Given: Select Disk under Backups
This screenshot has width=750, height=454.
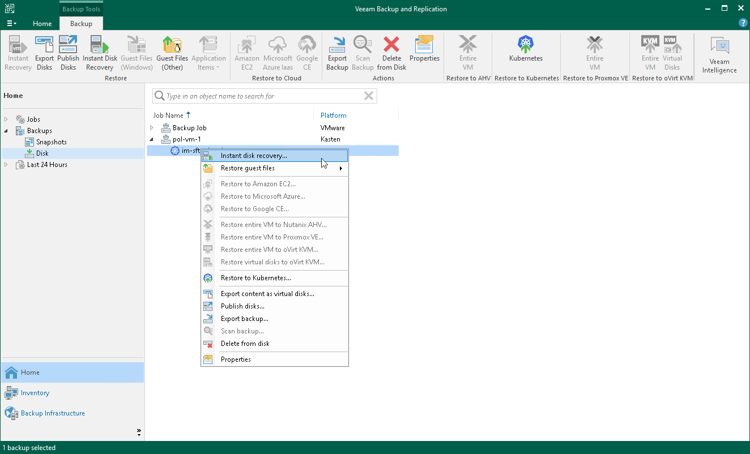Looking at the screenshot, I should tap(42, 153).
